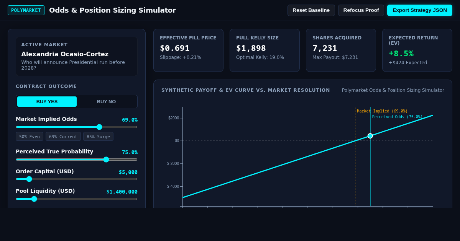Click the Effective Fill Price card
Image resolution: width=460 pixels, height=241 pixels.
coord(188,50)
